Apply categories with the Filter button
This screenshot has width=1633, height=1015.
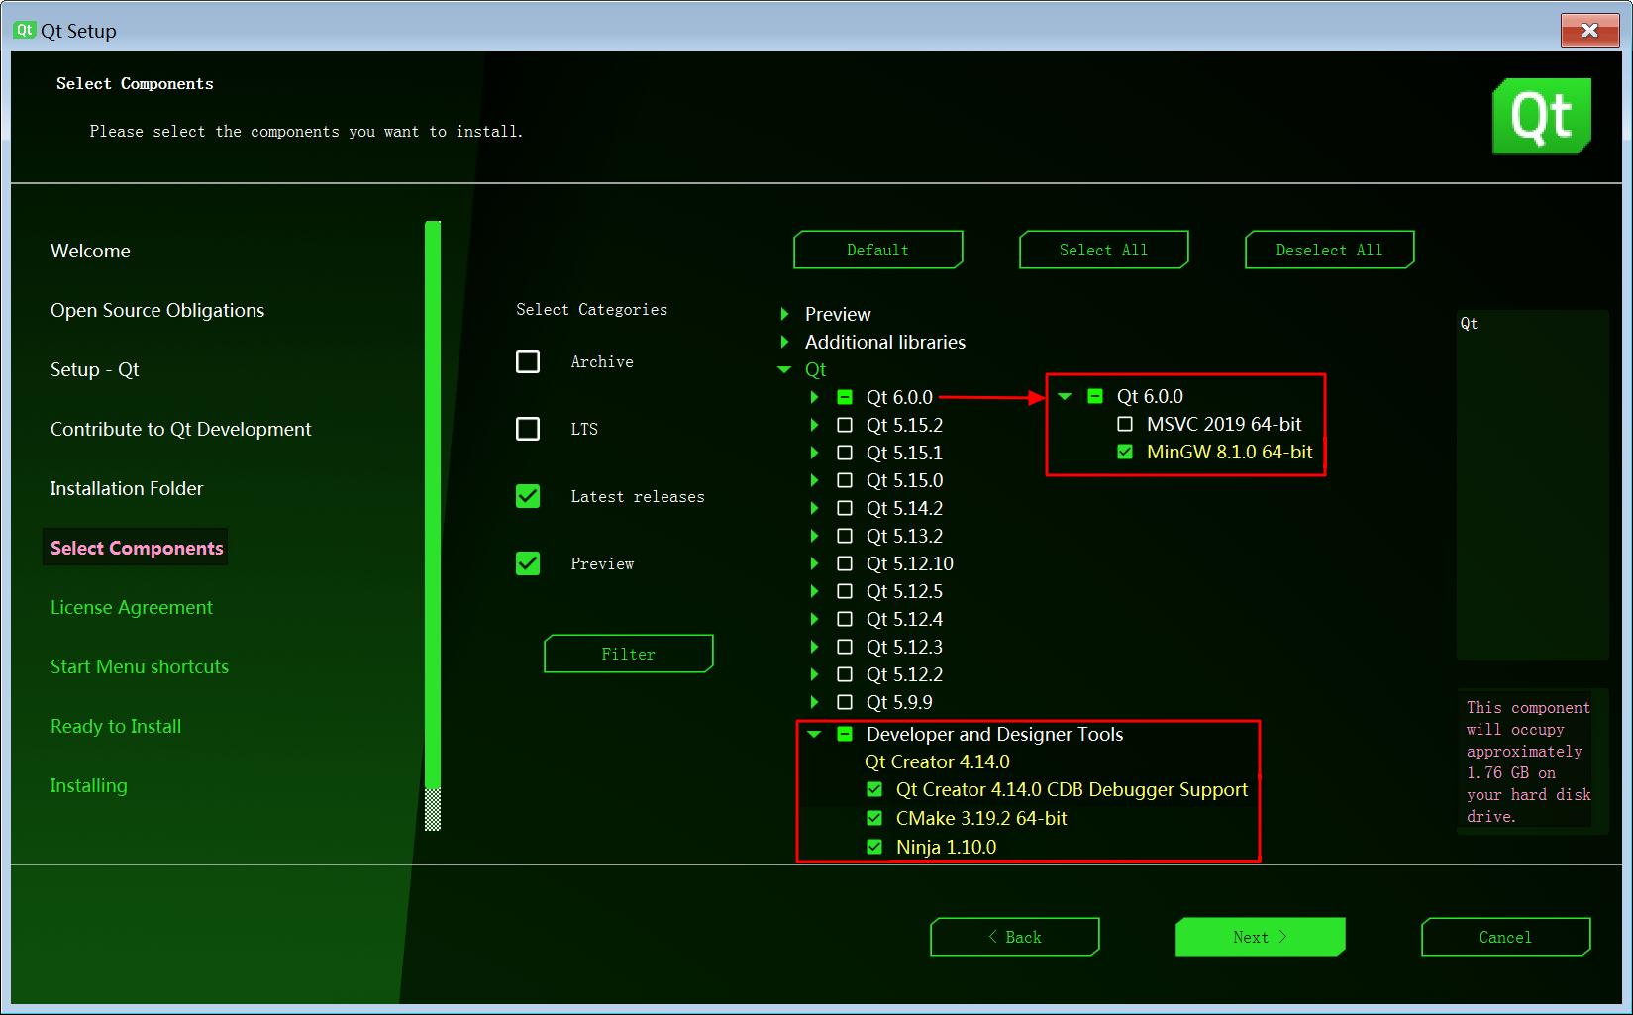point(629,654)
